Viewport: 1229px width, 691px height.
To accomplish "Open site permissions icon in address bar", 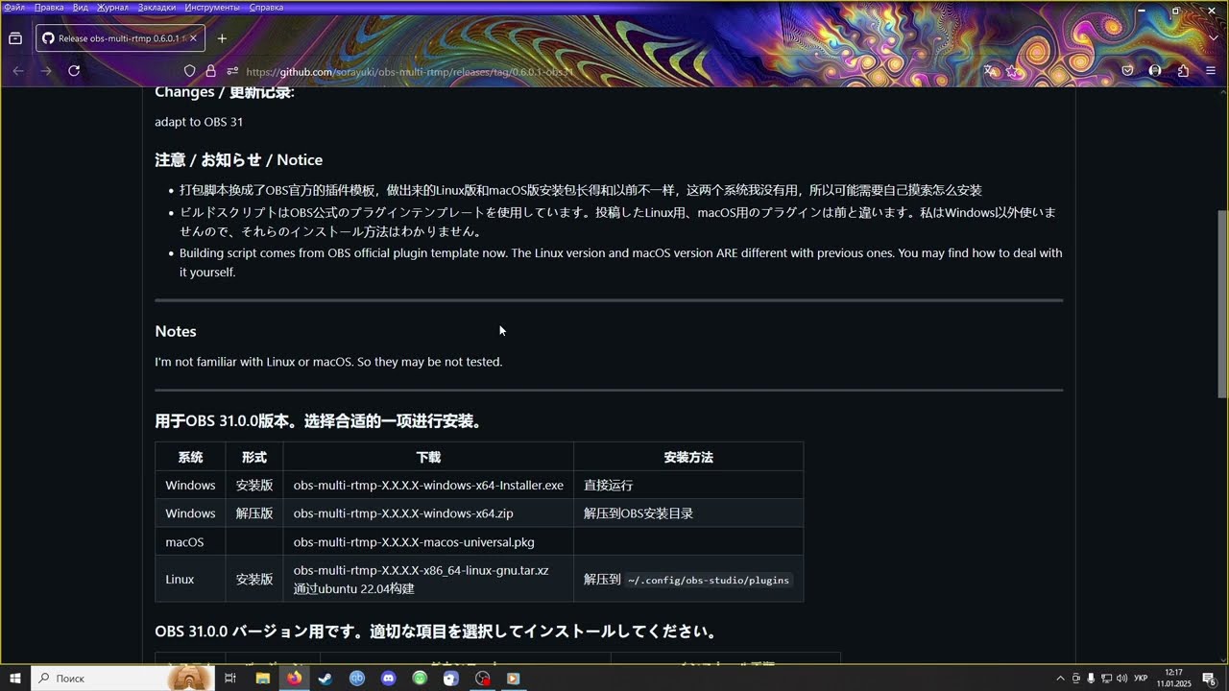I will tap(232, 71).
